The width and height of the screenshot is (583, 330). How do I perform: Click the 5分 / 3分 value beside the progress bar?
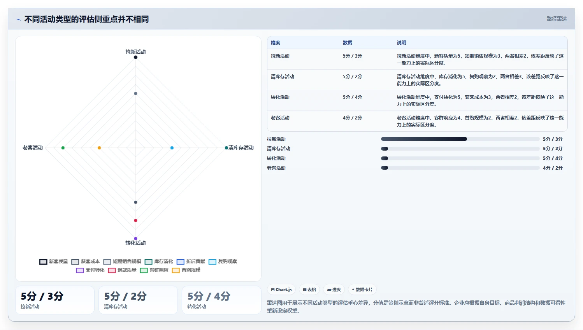(553, 139)
